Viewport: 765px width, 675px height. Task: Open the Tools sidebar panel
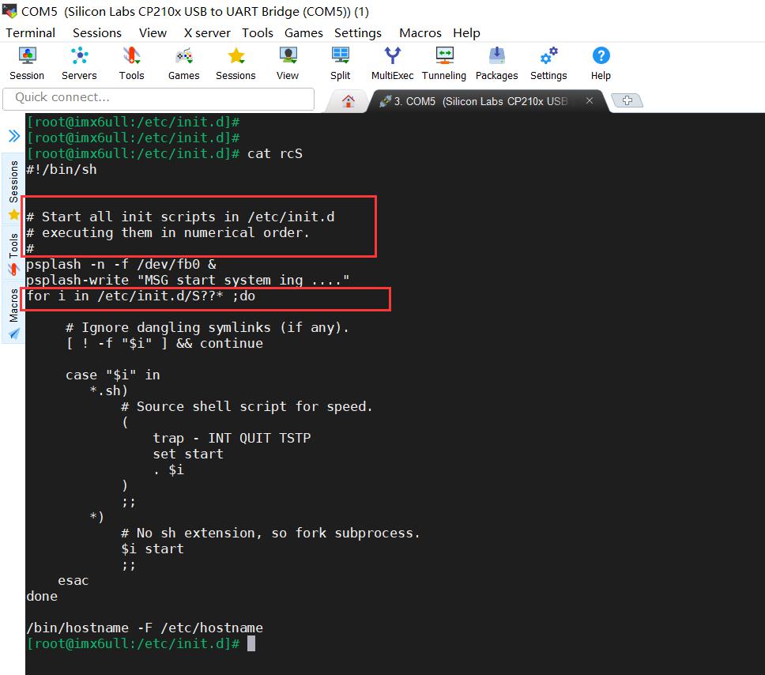click(13, 253)
